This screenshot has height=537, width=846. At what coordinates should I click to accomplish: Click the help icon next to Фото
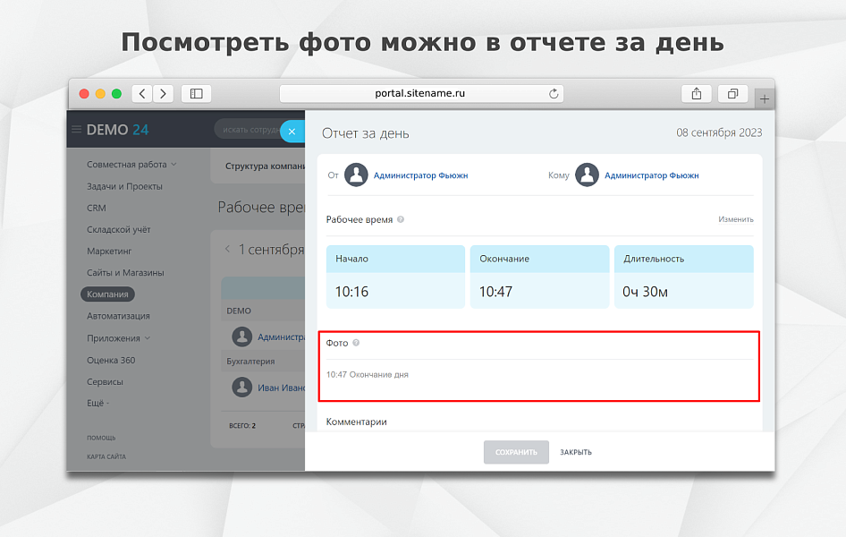[x=356, y=343]
